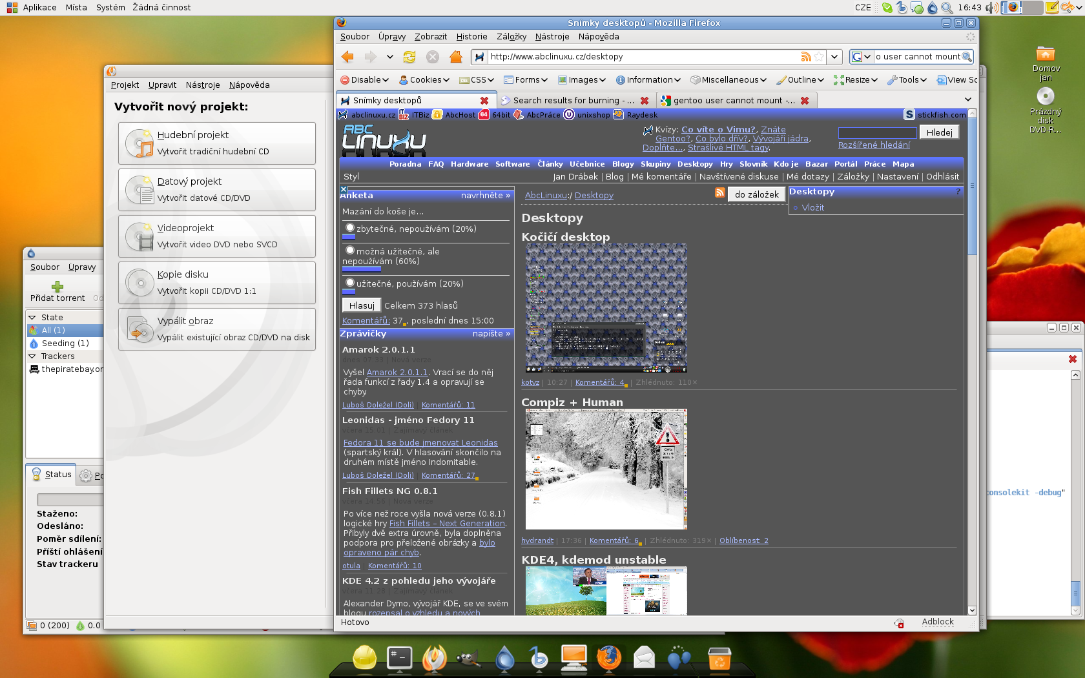The width and height of the screenshot is (1085, 678).
Task: Switch to 'Search results for burning' tab
Action: pyautogui.click(x=576, y=101)
